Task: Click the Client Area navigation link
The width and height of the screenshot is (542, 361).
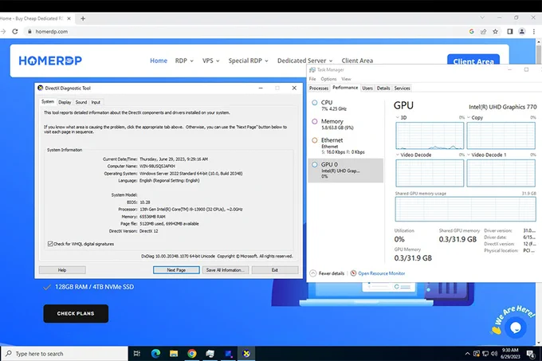Action: click(357, 61)
